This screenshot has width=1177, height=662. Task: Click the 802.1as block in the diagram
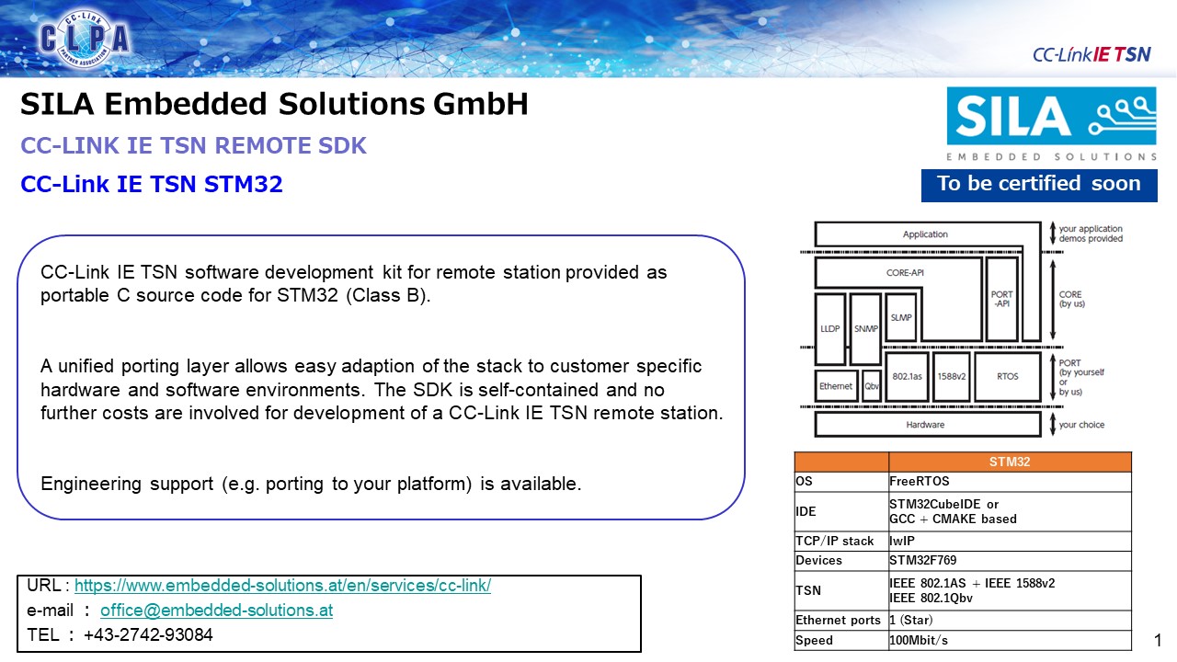click(x=906, y=376)
